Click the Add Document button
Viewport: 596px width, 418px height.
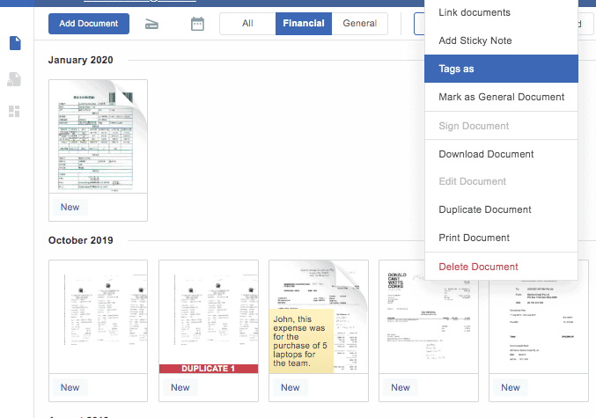89,24
